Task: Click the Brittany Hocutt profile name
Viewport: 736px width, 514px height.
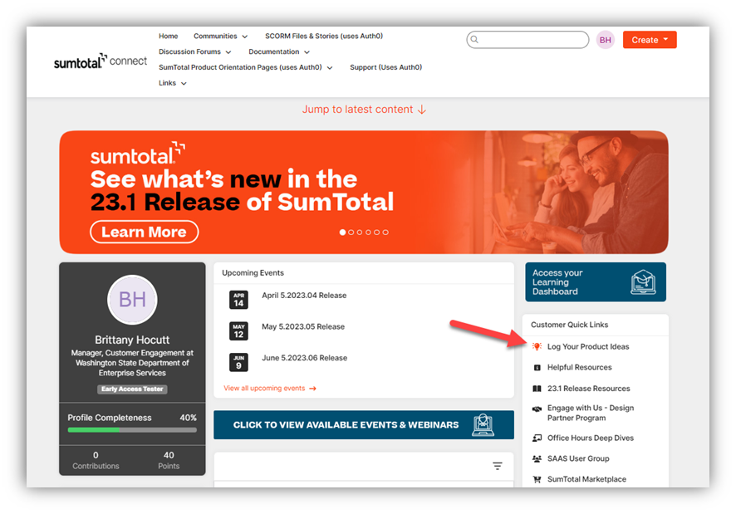Action: [x=132, y=340]
